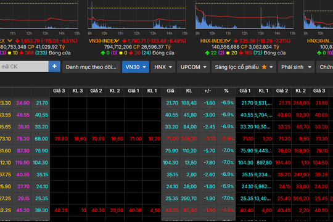Screen dimensions: 333x222
Task: Click the matched KL column header
Action: click(x=189, y=91)
